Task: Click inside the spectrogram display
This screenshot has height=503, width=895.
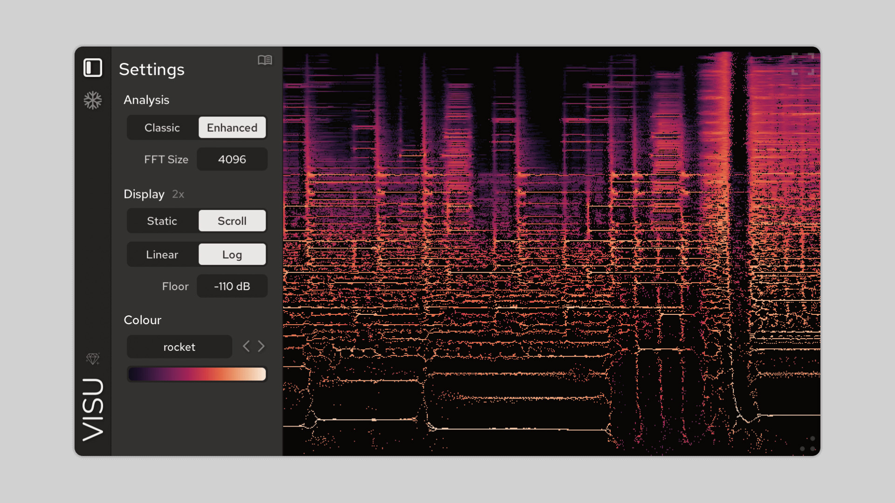Action: (x=551, y=251)
